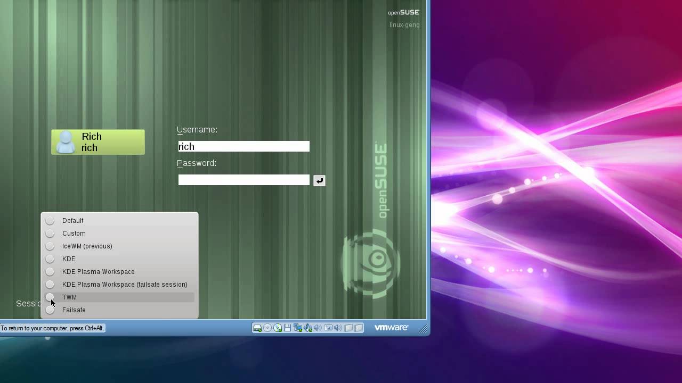Click the hard disk device icon in VMware status bar

[257, 328]
